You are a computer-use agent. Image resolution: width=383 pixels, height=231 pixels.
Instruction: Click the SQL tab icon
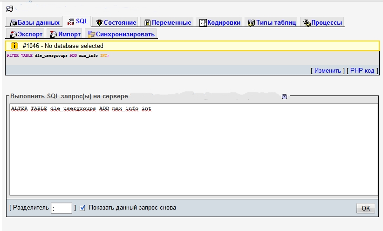[x=71, y=22]
